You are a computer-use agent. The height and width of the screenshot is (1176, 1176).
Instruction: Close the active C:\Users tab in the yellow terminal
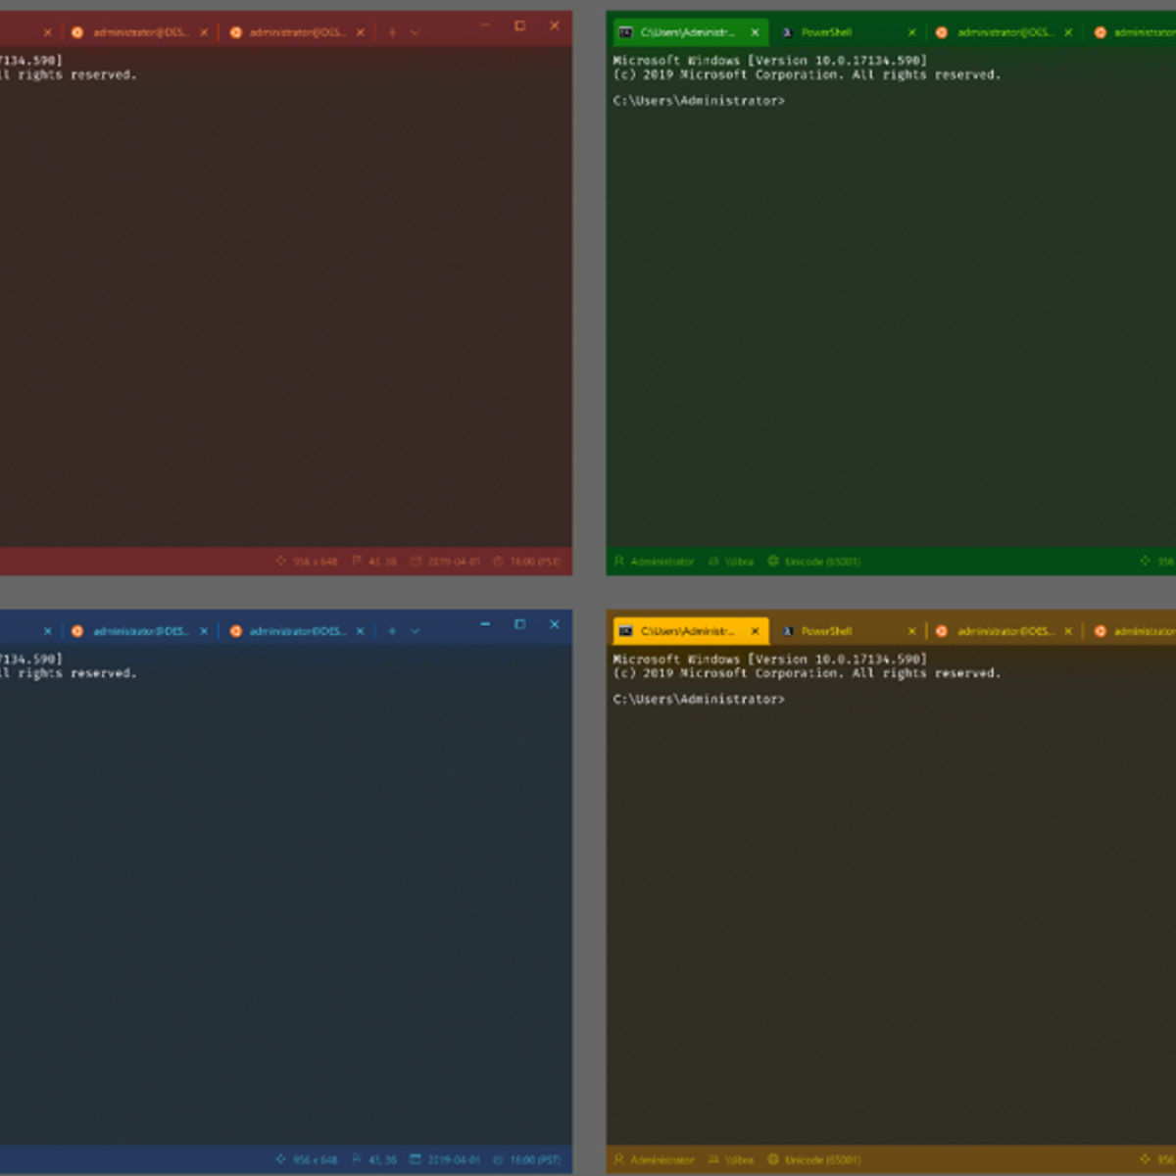[x=755, y=631]
